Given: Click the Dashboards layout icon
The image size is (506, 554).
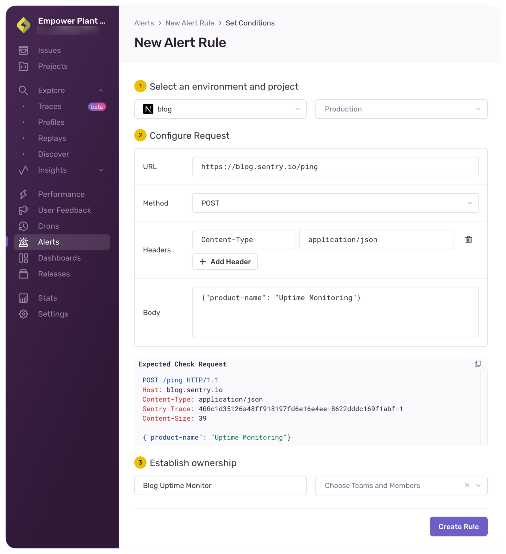Looking at the screenshot, I should tap(23, 258).
